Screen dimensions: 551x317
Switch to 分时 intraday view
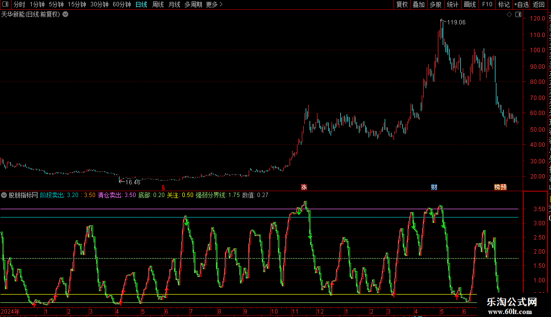(x=20, y=4)
